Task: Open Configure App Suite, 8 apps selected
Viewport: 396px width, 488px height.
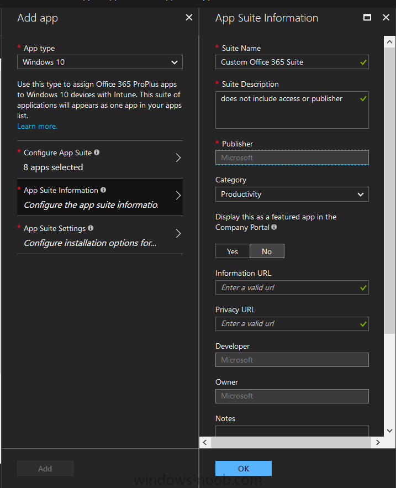Action: [x=100, y=160]
